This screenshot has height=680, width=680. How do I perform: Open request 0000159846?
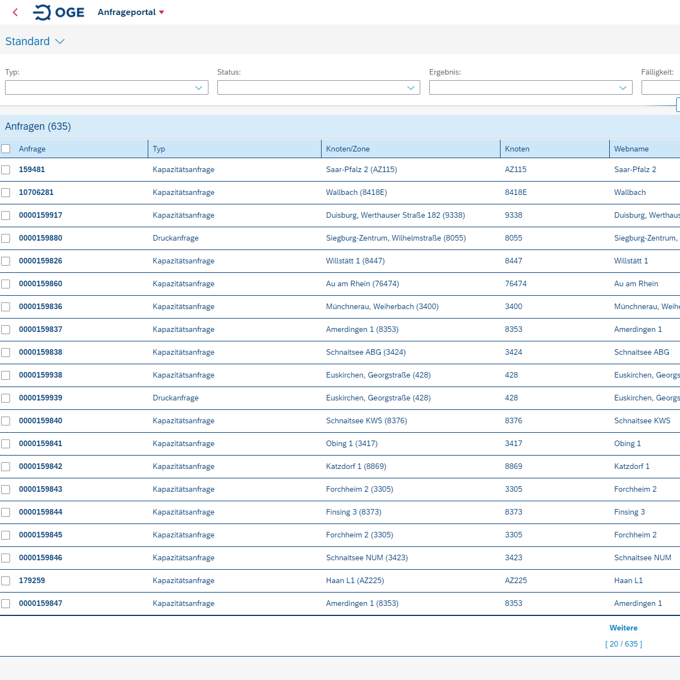(x=41, y=557)
